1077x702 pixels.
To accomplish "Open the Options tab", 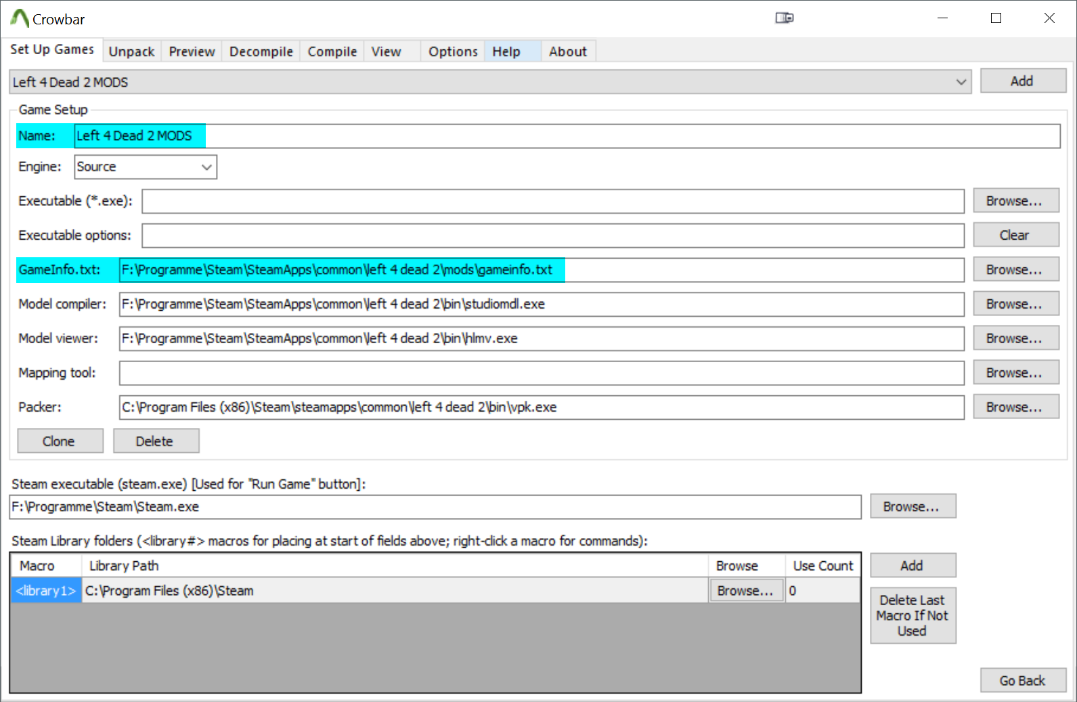I will point(453,51).
